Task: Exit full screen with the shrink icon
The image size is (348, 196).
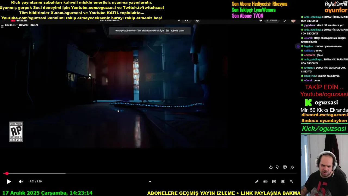Action: coord(292,182)
